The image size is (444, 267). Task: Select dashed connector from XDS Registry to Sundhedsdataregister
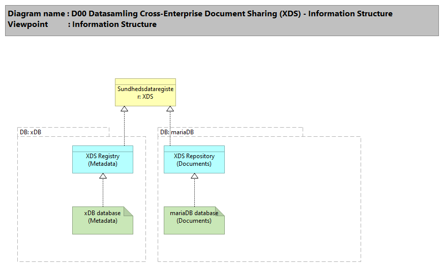click(x=124, y=127)
